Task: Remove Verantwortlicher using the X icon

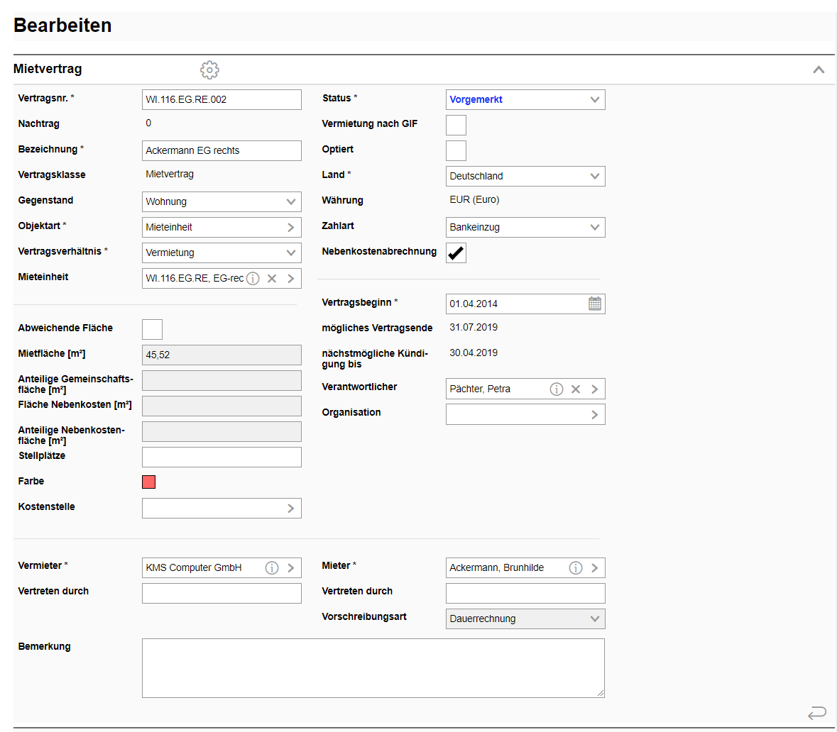Action: tap(576, 389)
